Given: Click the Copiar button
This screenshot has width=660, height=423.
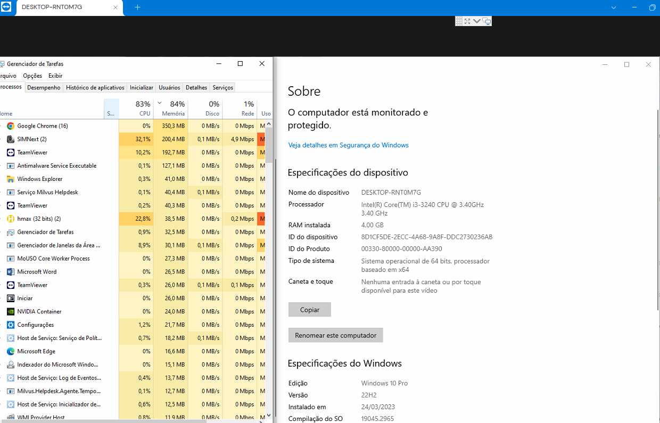Looking at the screenshot, I should point(310,310).
